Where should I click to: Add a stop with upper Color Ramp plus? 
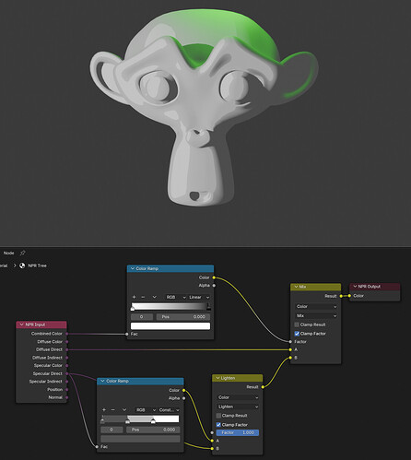(134, 297)
